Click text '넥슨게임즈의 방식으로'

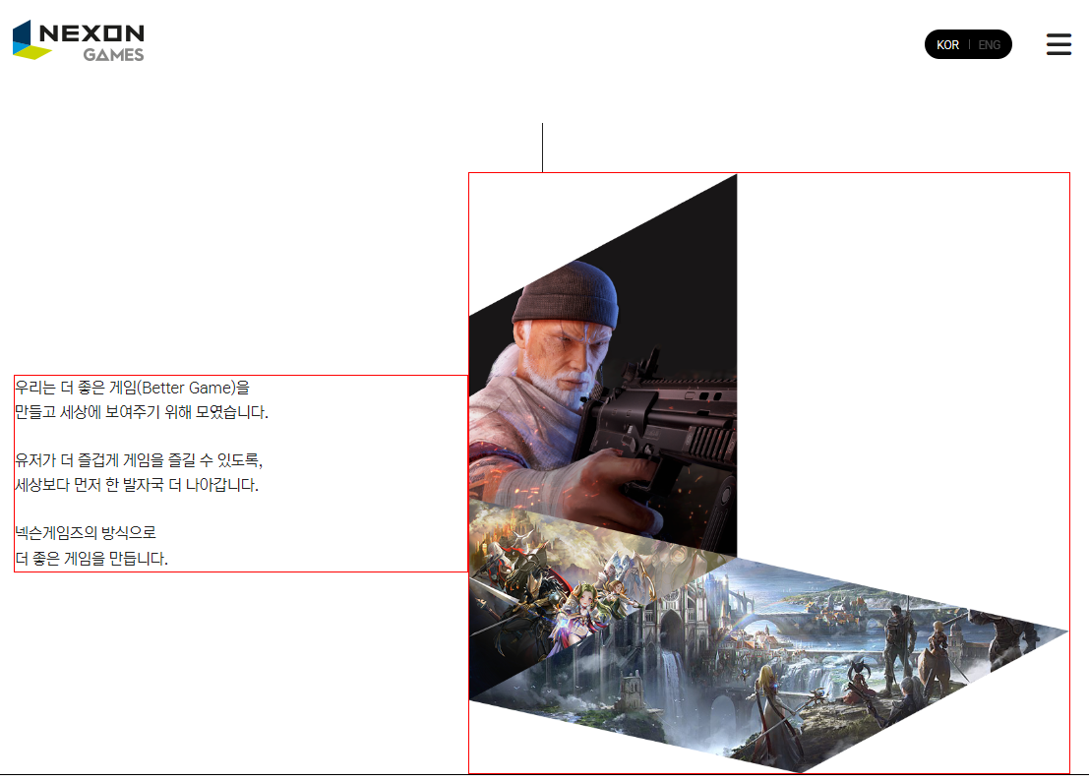click(86, 533)
